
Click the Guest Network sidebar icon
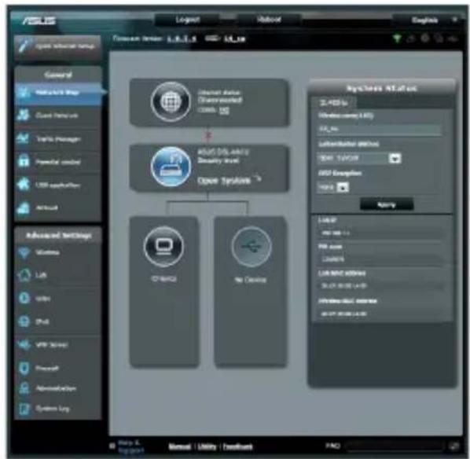[24, 115]
